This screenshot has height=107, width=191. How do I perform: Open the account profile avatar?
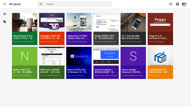coord(184,4)
